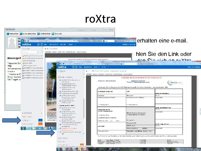
Task: Click the Startseite home icon in the breadcrumb
Action: 48,49
